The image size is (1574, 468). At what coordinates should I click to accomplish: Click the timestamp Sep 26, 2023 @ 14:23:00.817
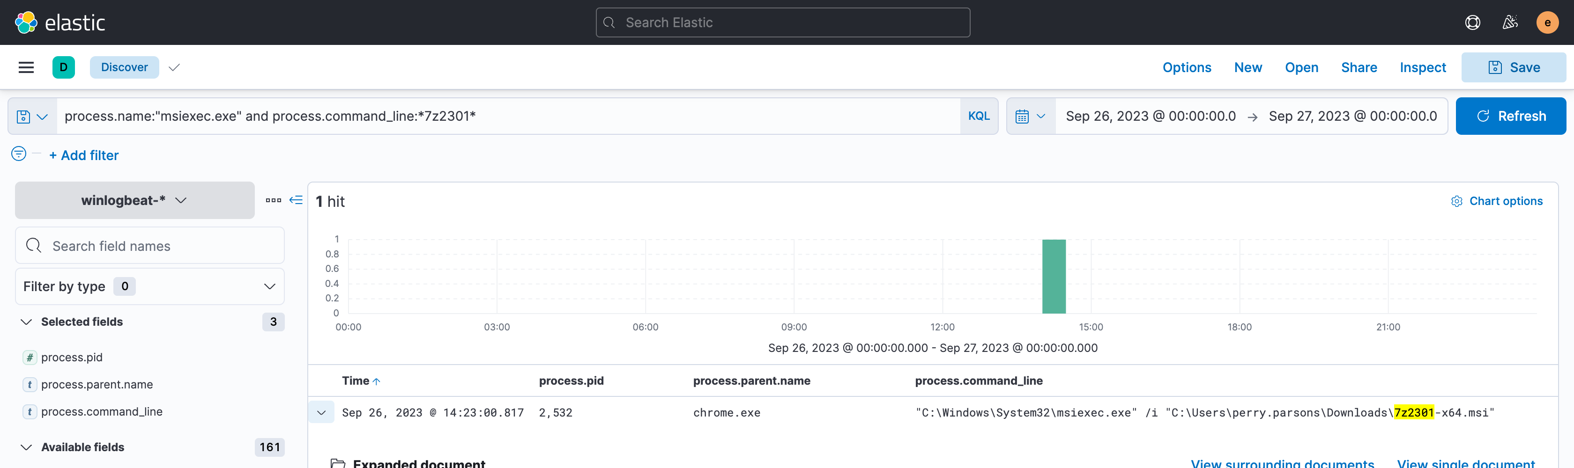point(432,413)
